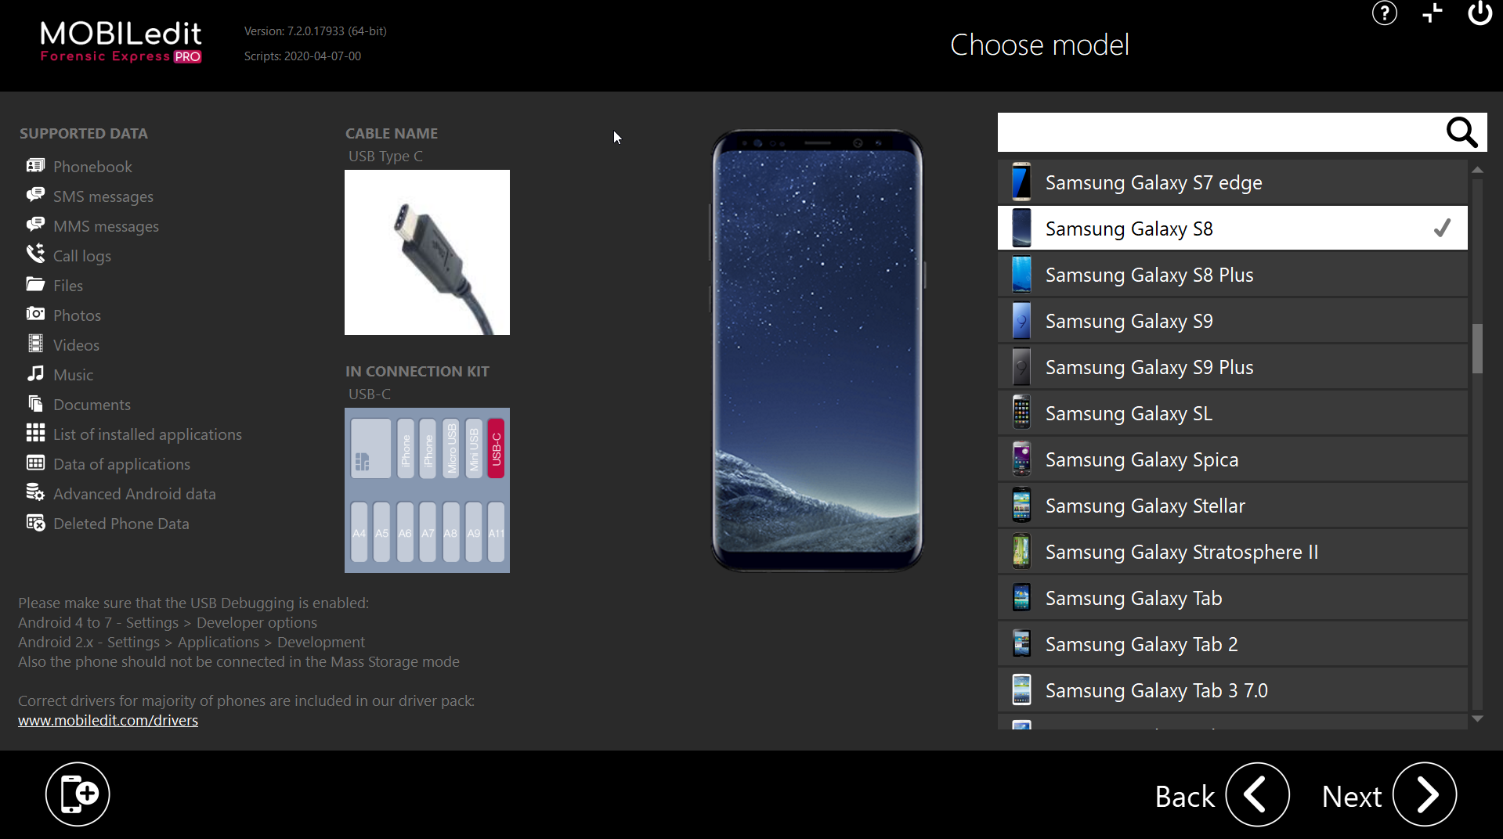Click the model list scrollbar thumb

click(x=1477, y=348)
